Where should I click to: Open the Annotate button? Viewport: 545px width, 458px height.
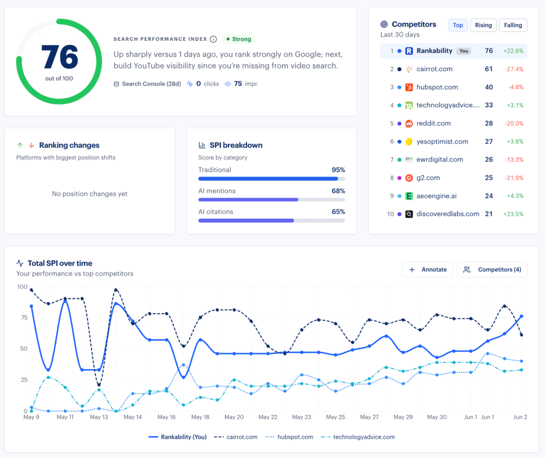427,270
